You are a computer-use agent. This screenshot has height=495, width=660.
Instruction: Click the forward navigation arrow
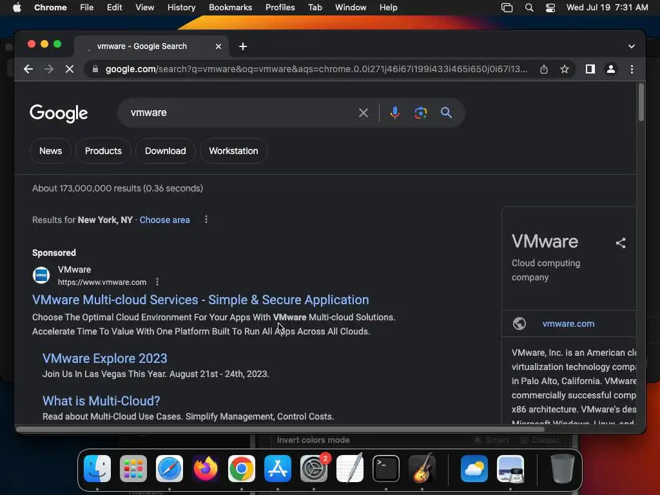coord(49,69)
